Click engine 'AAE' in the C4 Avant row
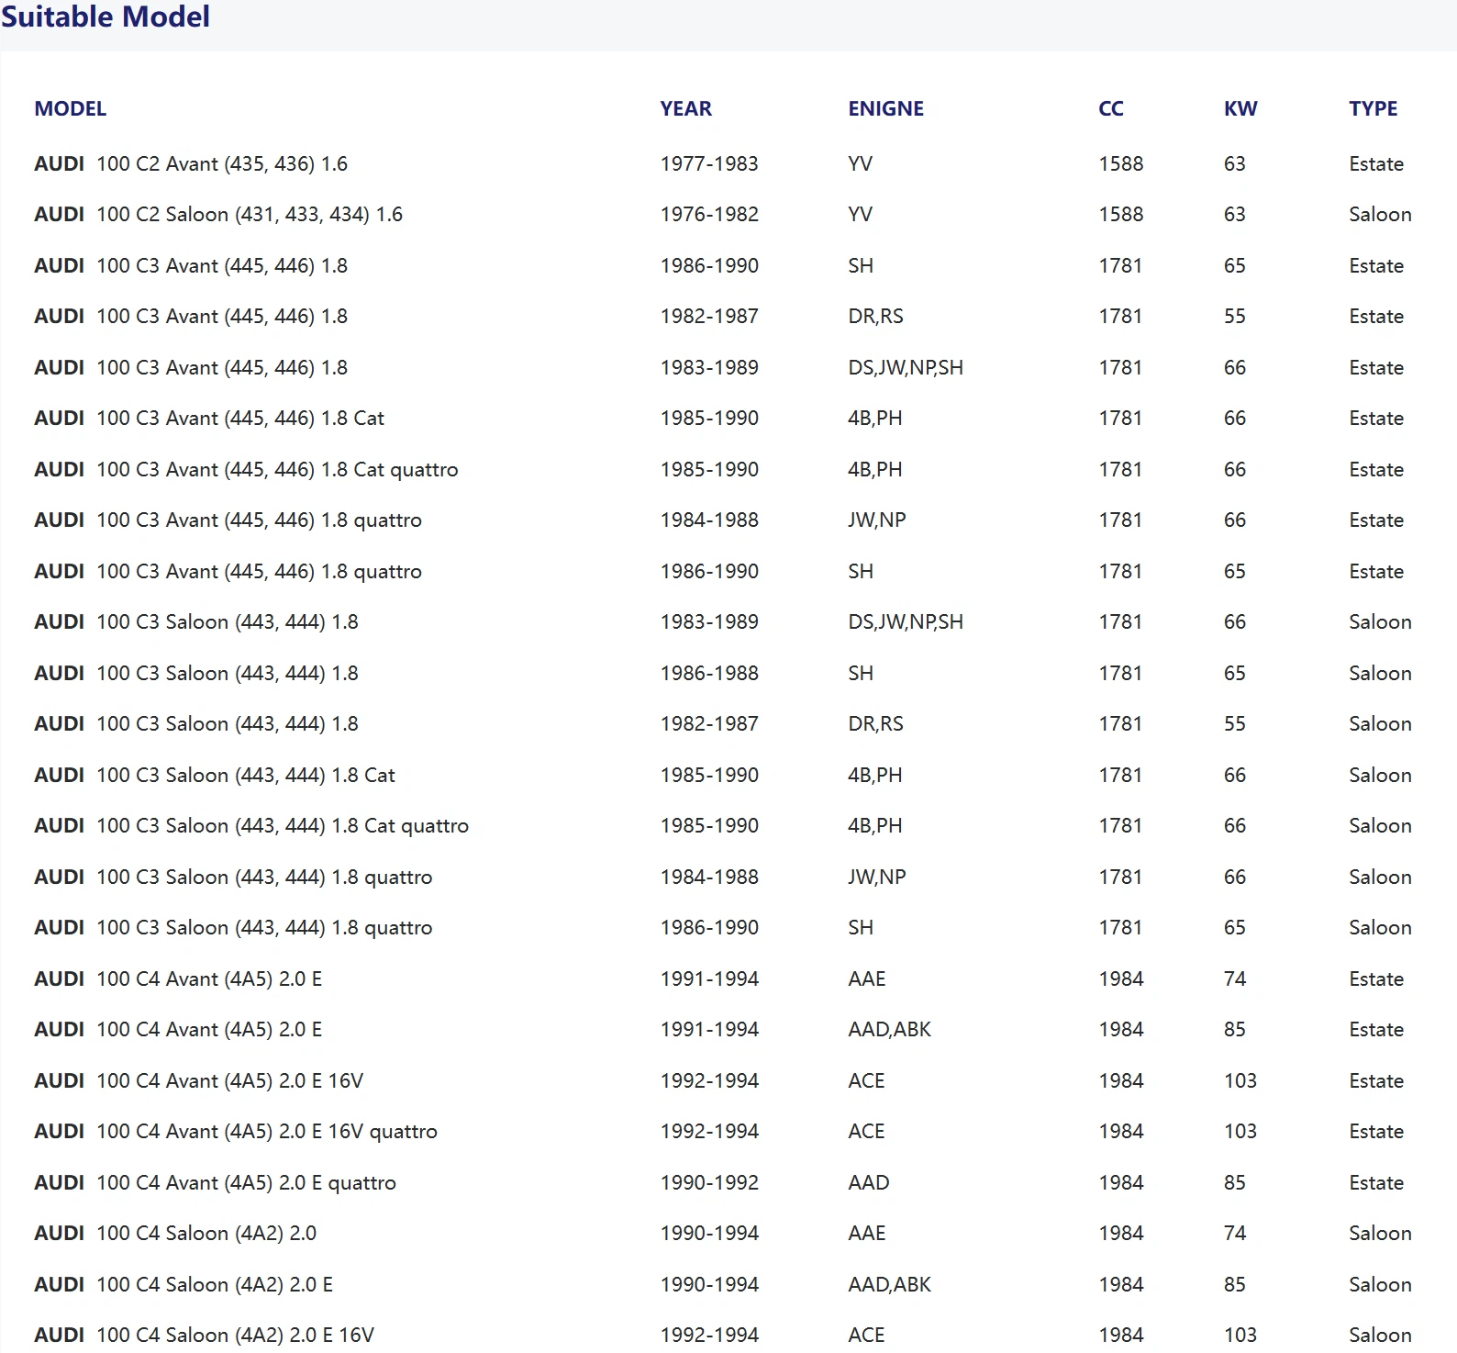The image size is (1457, 1353). pos(867,978)
